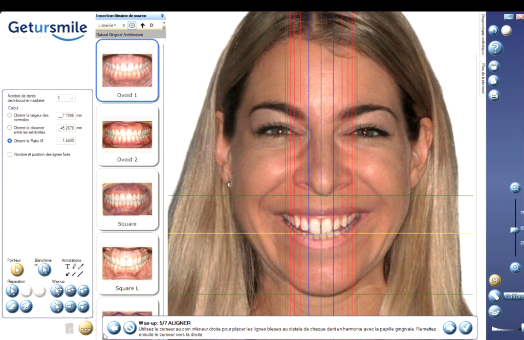This screenshot has width=524, height=340.
Task: Select the gold Pointeur tool
Action: [17, 270]
